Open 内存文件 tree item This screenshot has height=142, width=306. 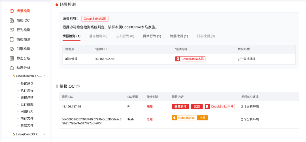tap(27, 119)
